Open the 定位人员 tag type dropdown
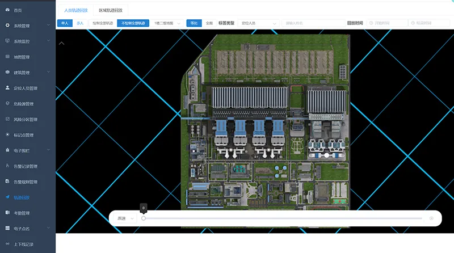 coord(258,23)
